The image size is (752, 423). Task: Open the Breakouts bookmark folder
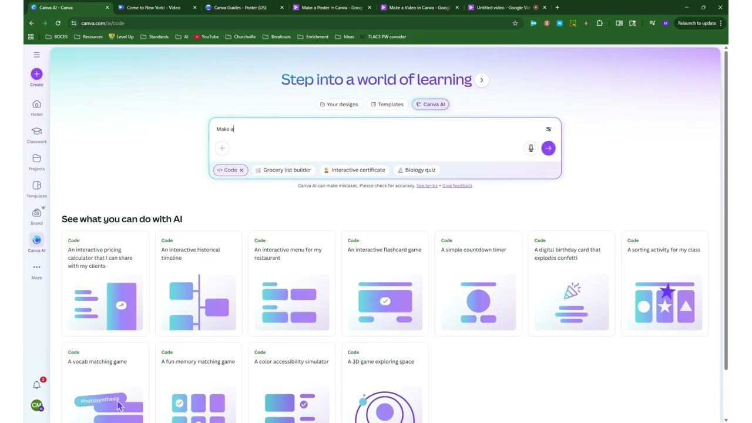[x=277, y=36]
